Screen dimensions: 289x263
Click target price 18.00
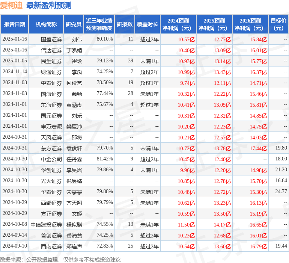[x=281, y=159]
